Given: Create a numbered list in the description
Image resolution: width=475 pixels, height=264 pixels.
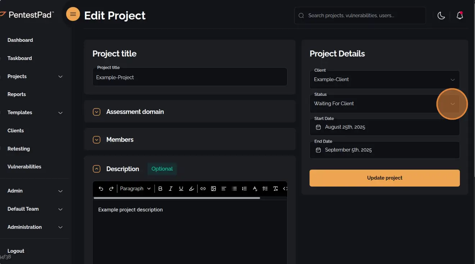Looking at the screenshot, I should pos(244,188).
